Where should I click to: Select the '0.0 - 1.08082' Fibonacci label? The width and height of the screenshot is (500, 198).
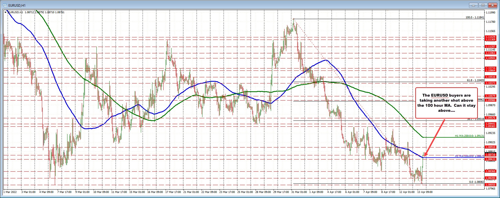(x=477, y=182)
